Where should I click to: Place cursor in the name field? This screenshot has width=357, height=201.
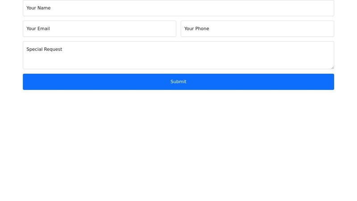click(178, 8)
